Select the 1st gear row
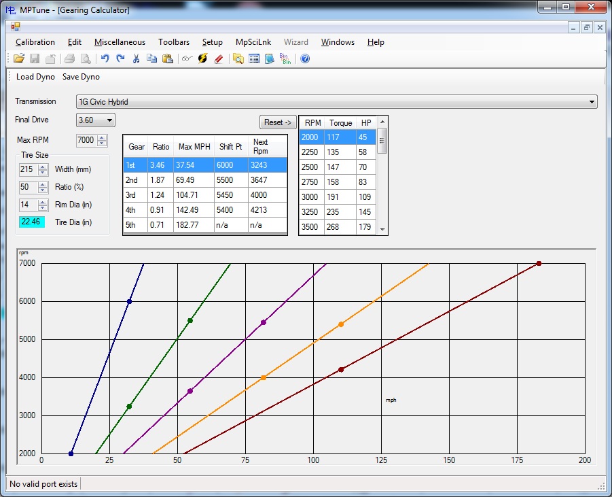Viewport: 612px width, 497px height. [x=205, y=165]
